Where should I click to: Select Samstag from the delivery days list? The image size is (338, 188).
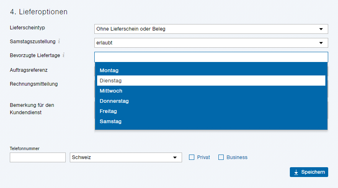[x=211, y=122]
